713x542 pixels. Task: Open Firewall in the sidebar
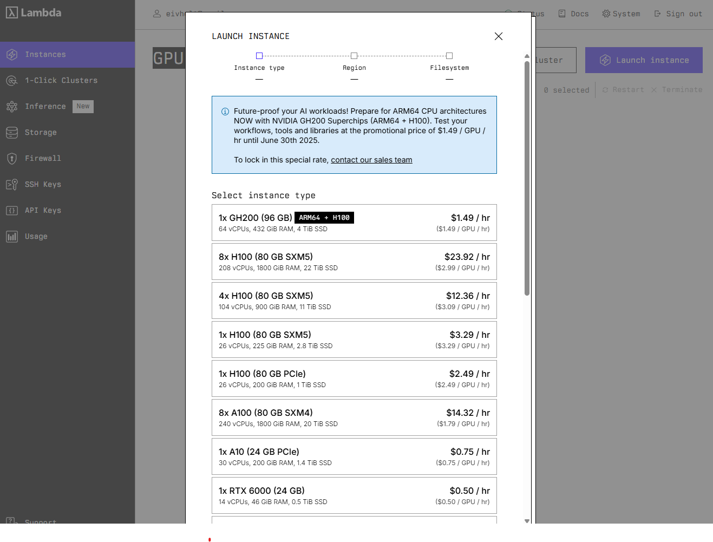click(67, 159)
